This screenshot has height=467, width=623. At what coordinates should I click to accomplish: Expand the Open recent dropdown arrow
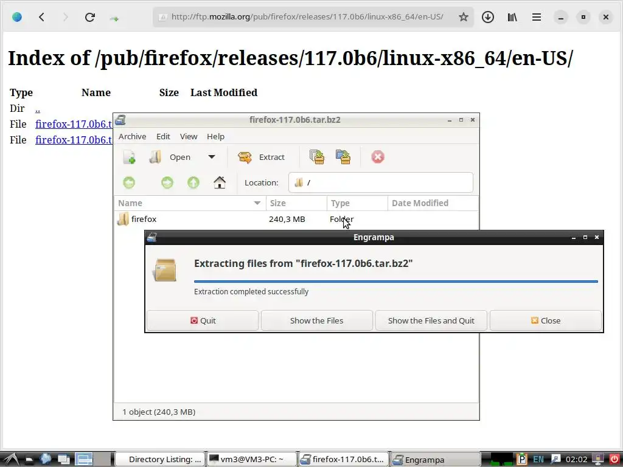point(212,157)
